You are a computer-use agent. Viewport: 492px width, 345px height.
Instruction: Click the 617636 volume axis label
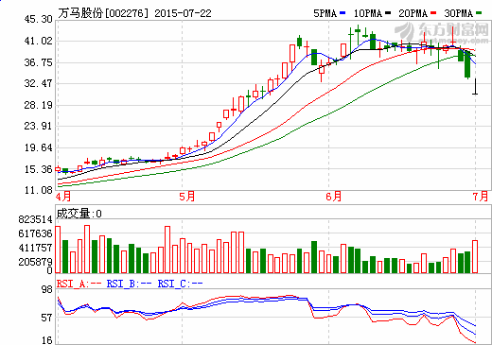tap(35, 233)
